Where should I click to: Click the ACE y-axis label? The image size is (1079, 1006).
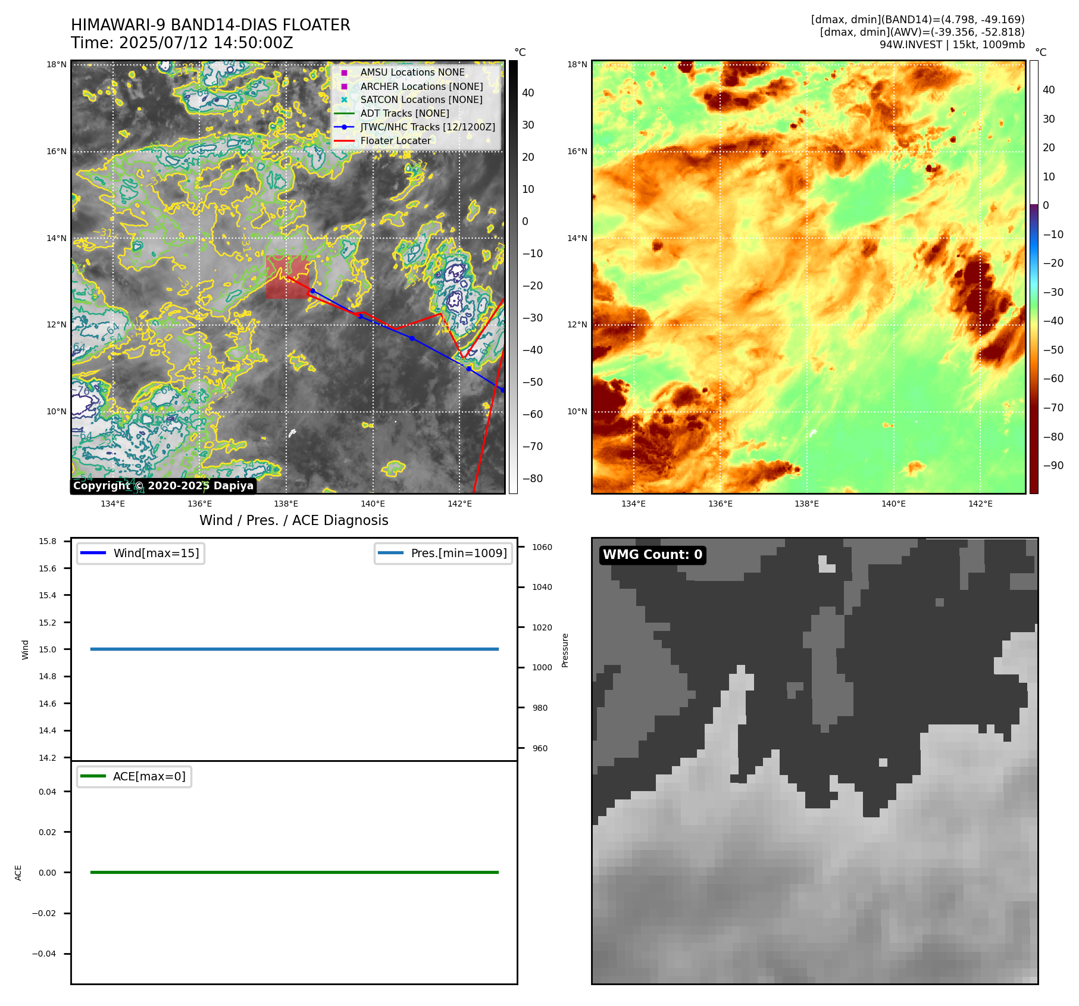pos(18,873)
